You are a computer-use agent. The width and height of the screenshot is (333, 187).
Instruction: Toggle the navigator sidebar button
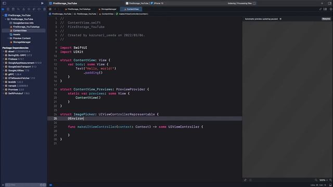[4, 4]
